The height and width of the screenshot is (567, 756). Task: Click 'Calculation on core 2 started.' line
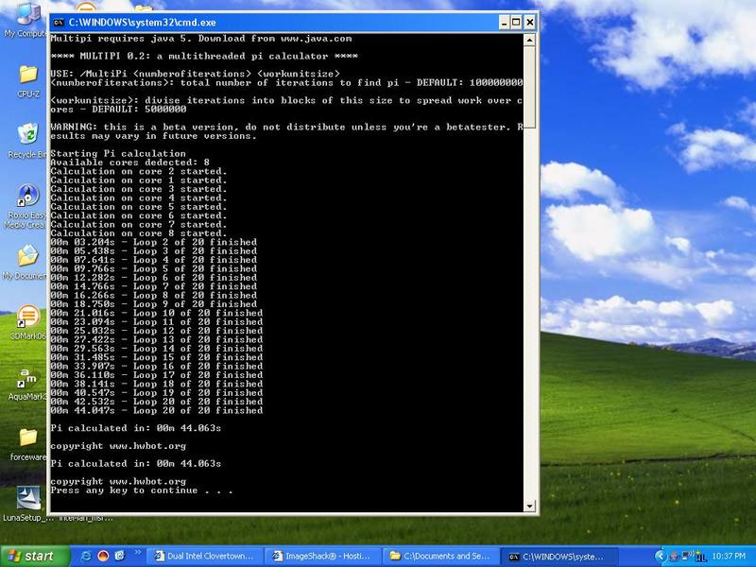point(138,171)
